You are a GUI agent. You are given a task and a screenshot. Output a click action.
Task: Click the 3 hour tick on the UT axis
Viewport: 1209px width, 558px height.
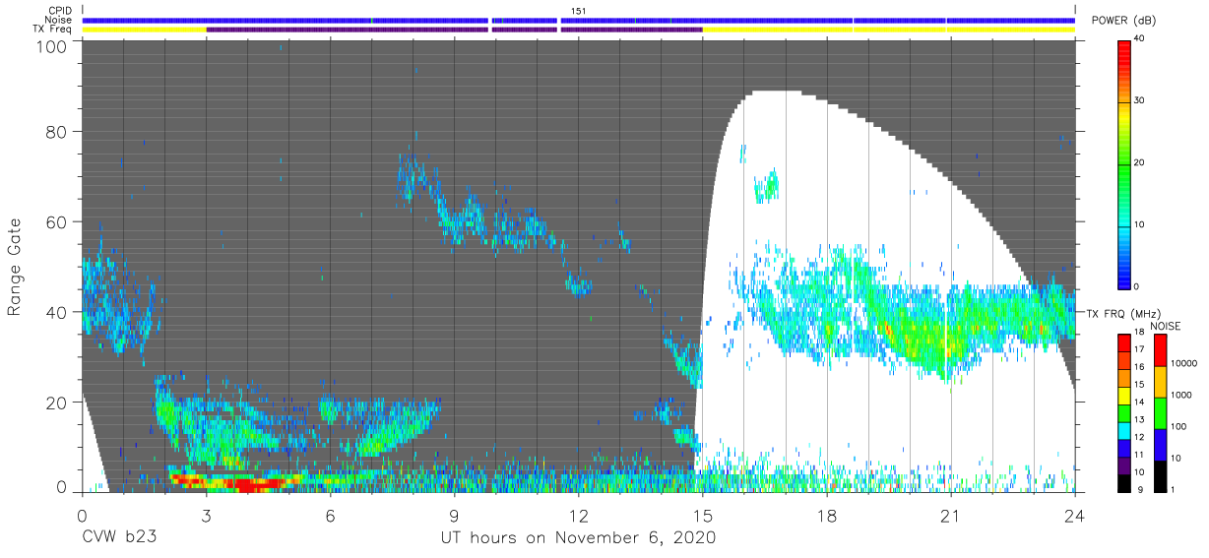(x=206, y=514)
